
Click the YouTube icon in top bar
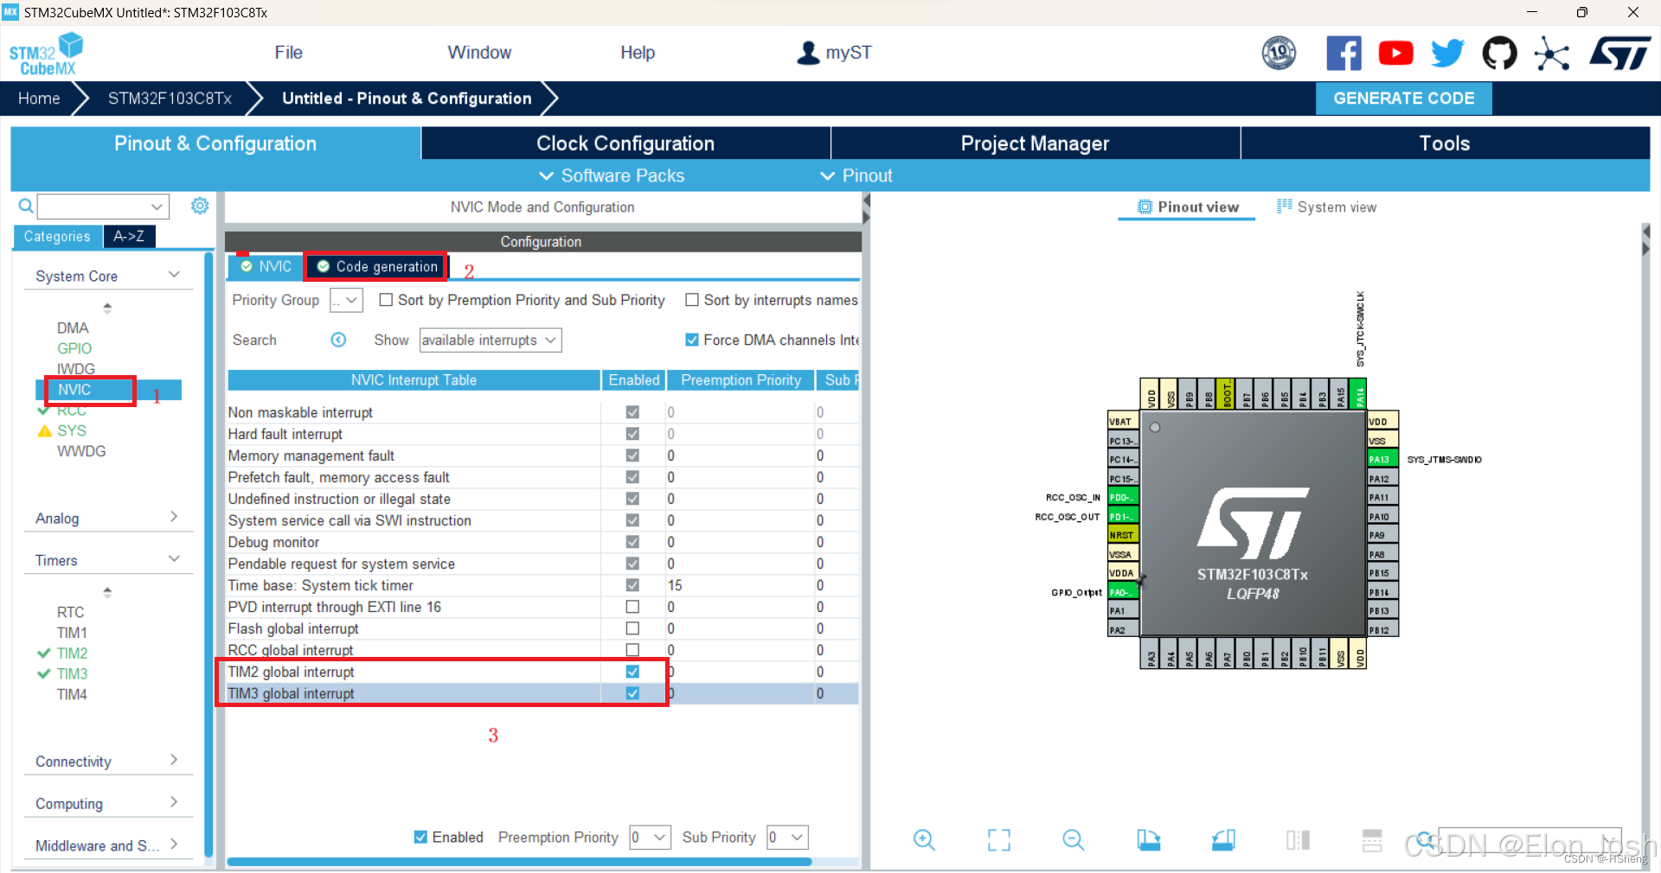coord(1395,53)
